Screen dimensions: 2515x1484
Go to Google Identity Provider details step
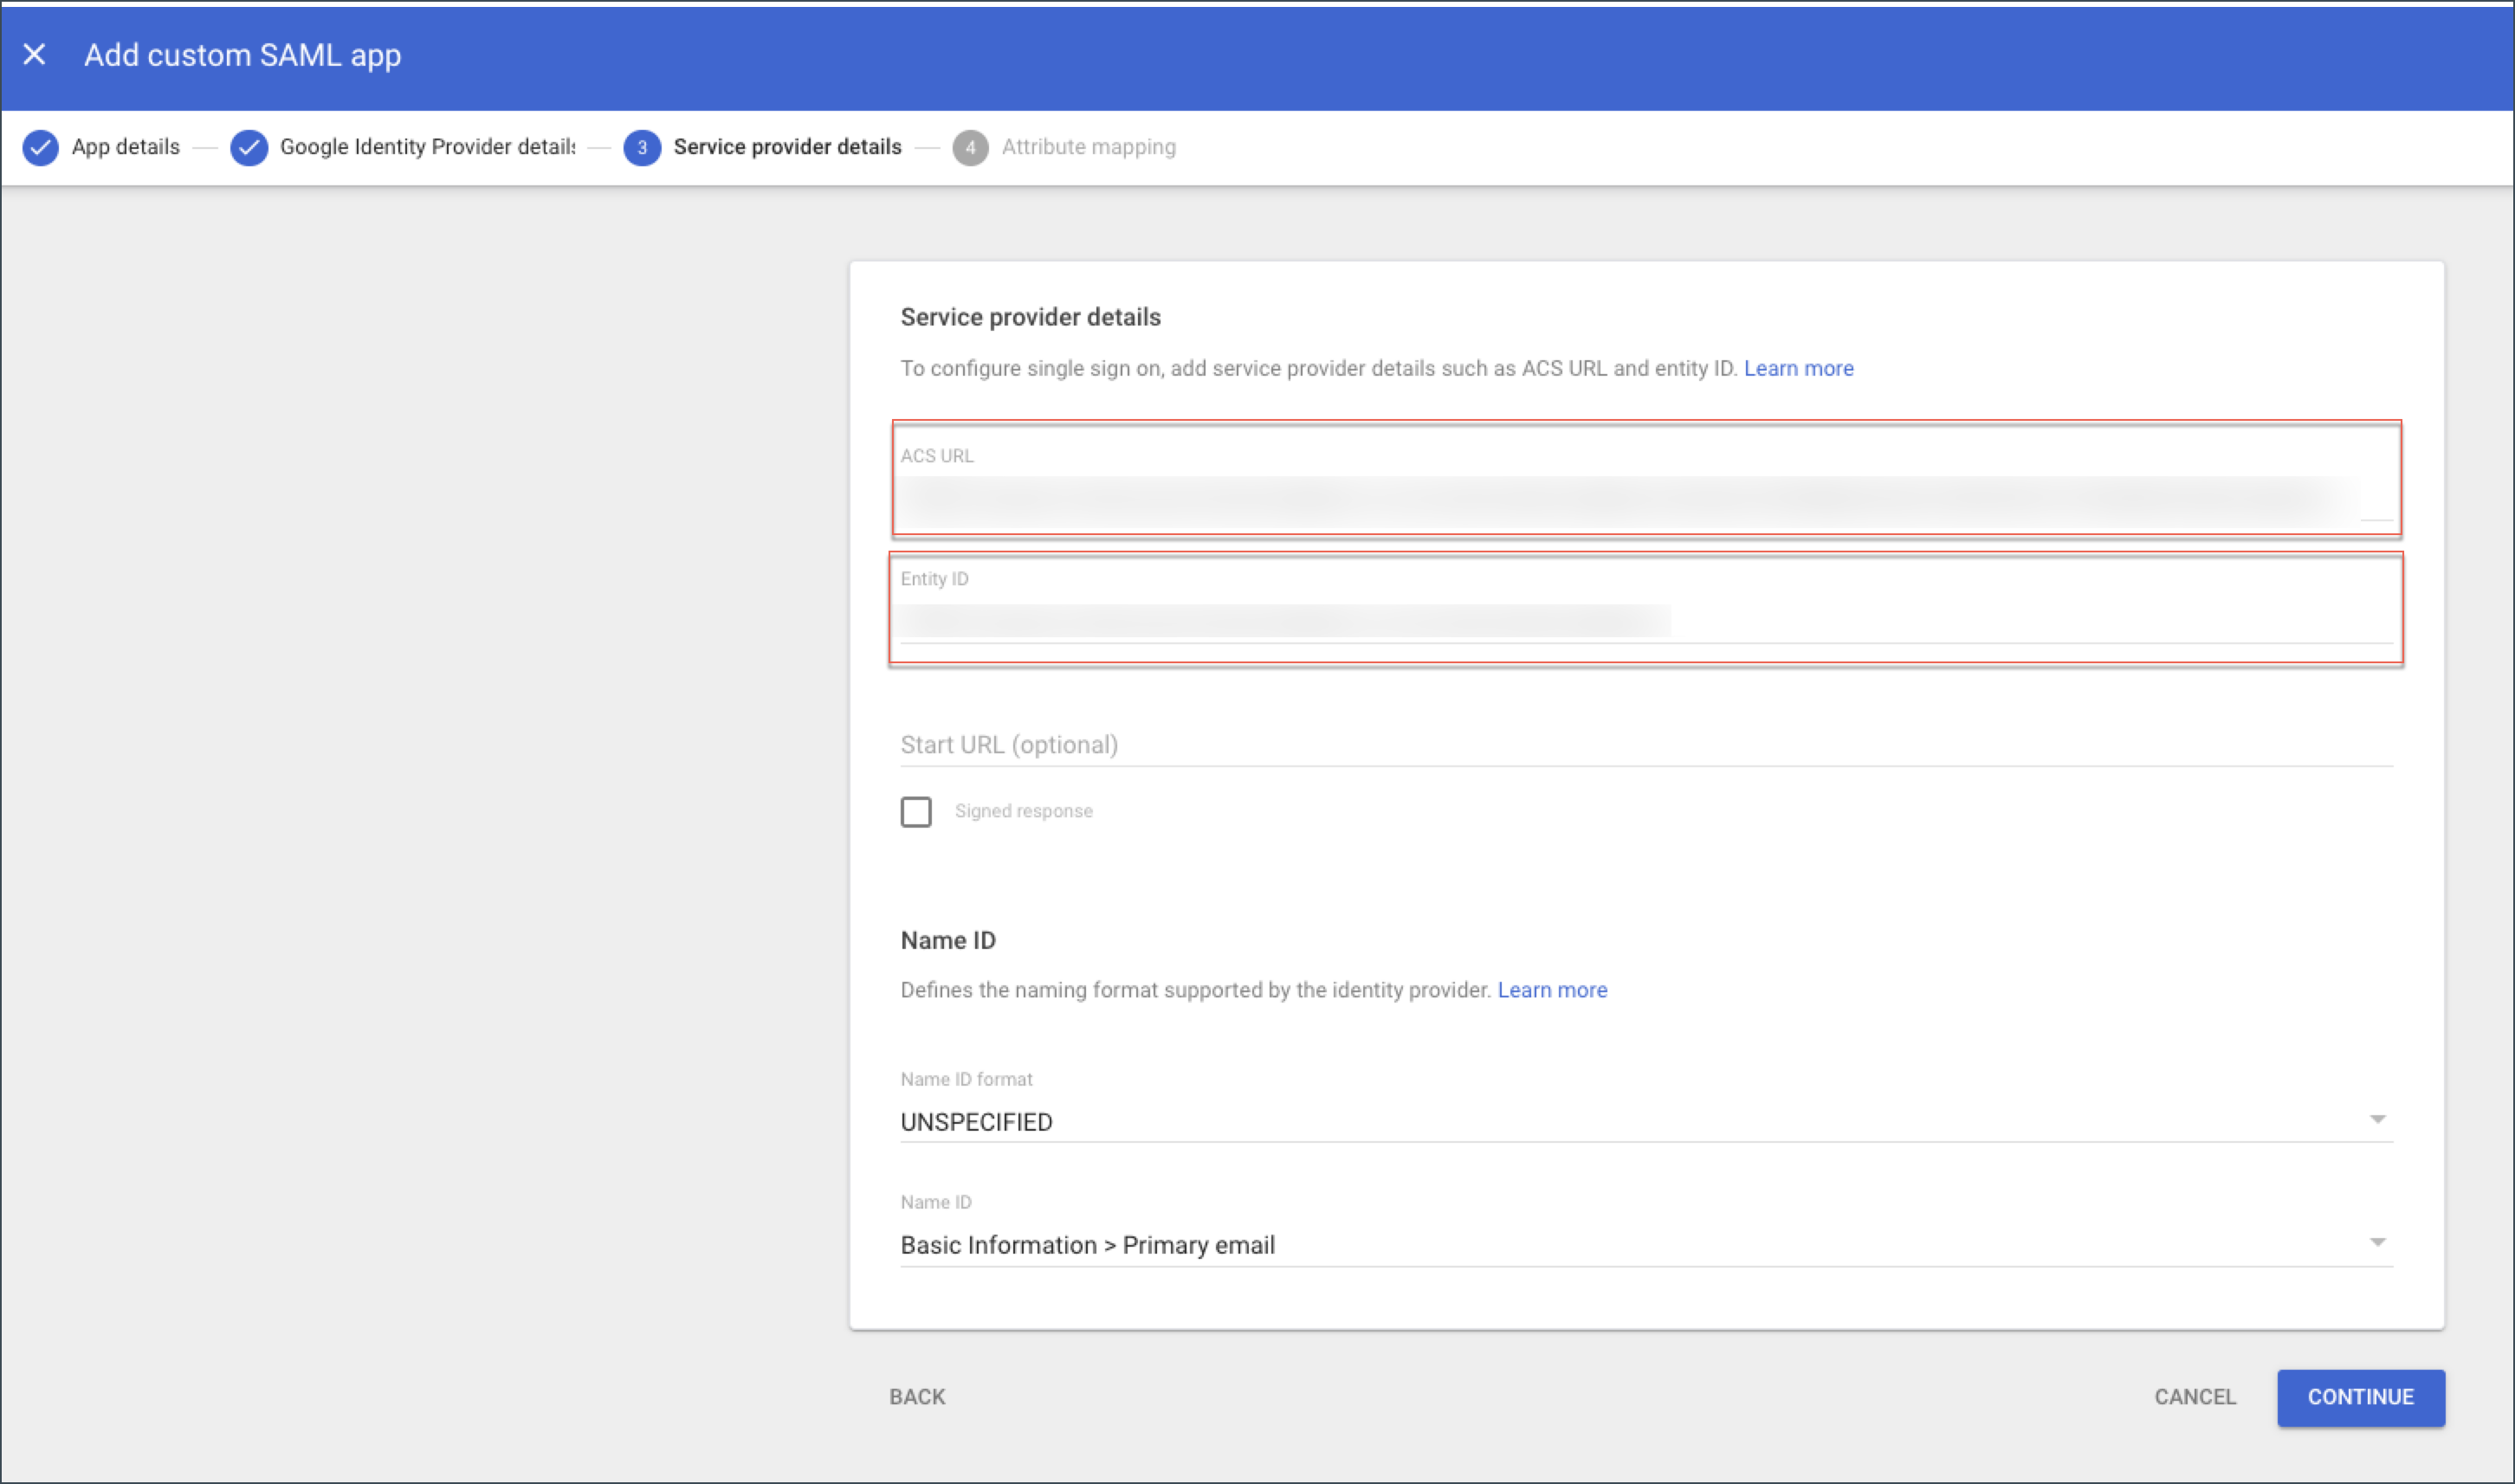click(x=427, y=147)
